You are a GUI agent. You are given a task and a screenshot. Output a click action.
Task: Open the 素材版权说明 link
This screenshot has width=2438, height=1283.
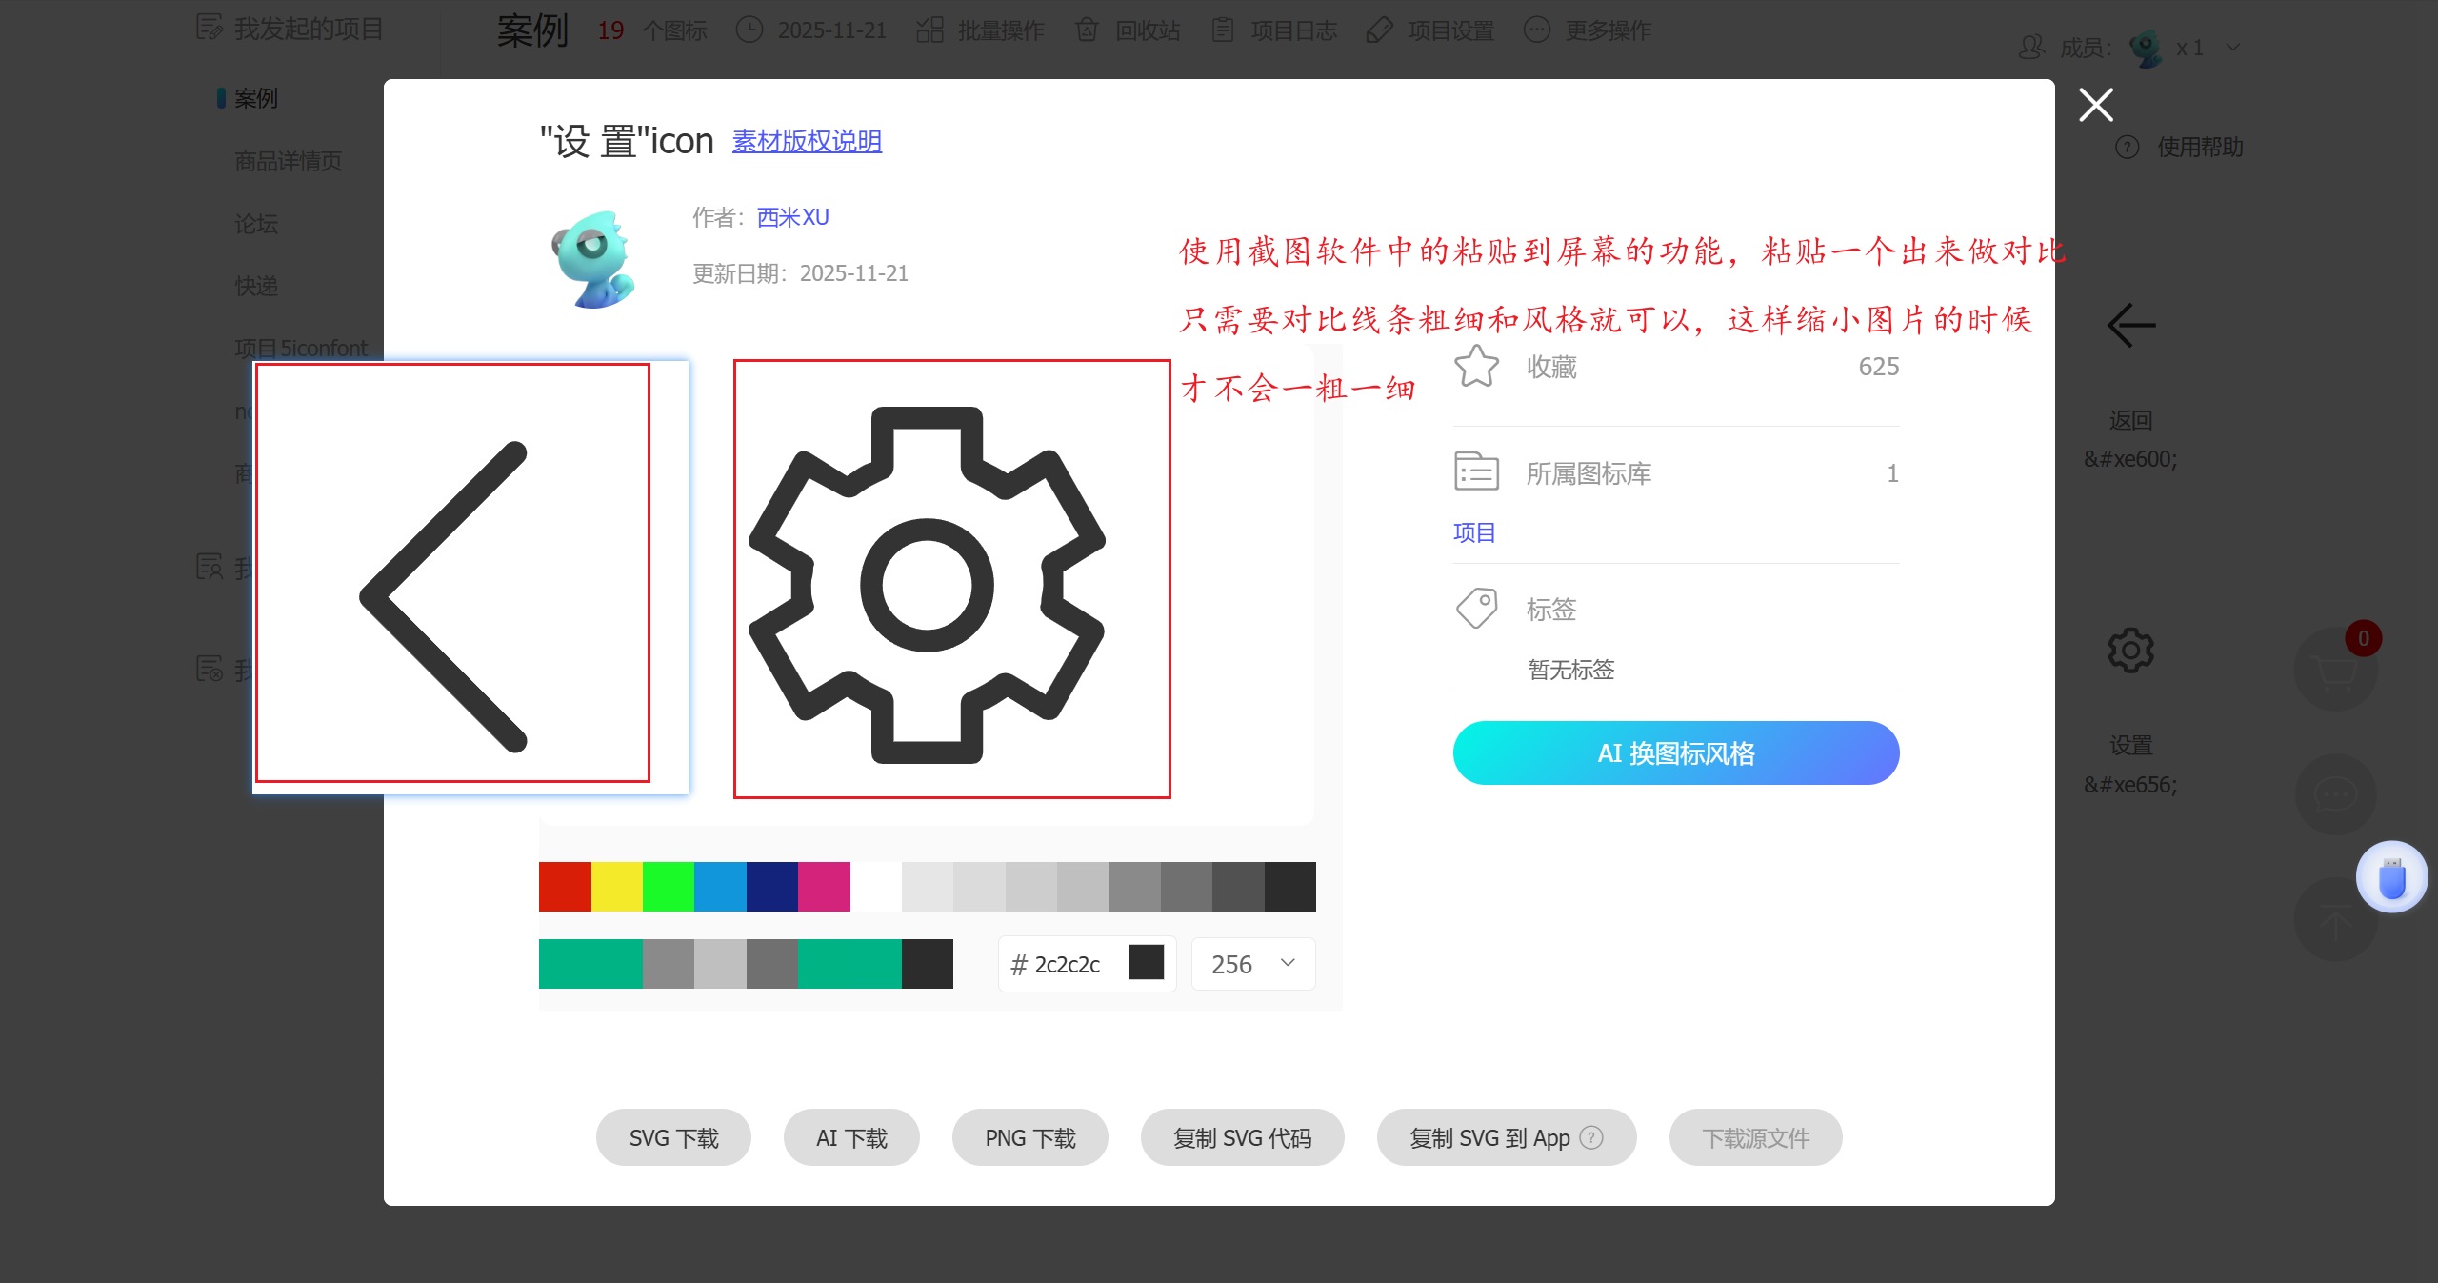click(807, 141)
